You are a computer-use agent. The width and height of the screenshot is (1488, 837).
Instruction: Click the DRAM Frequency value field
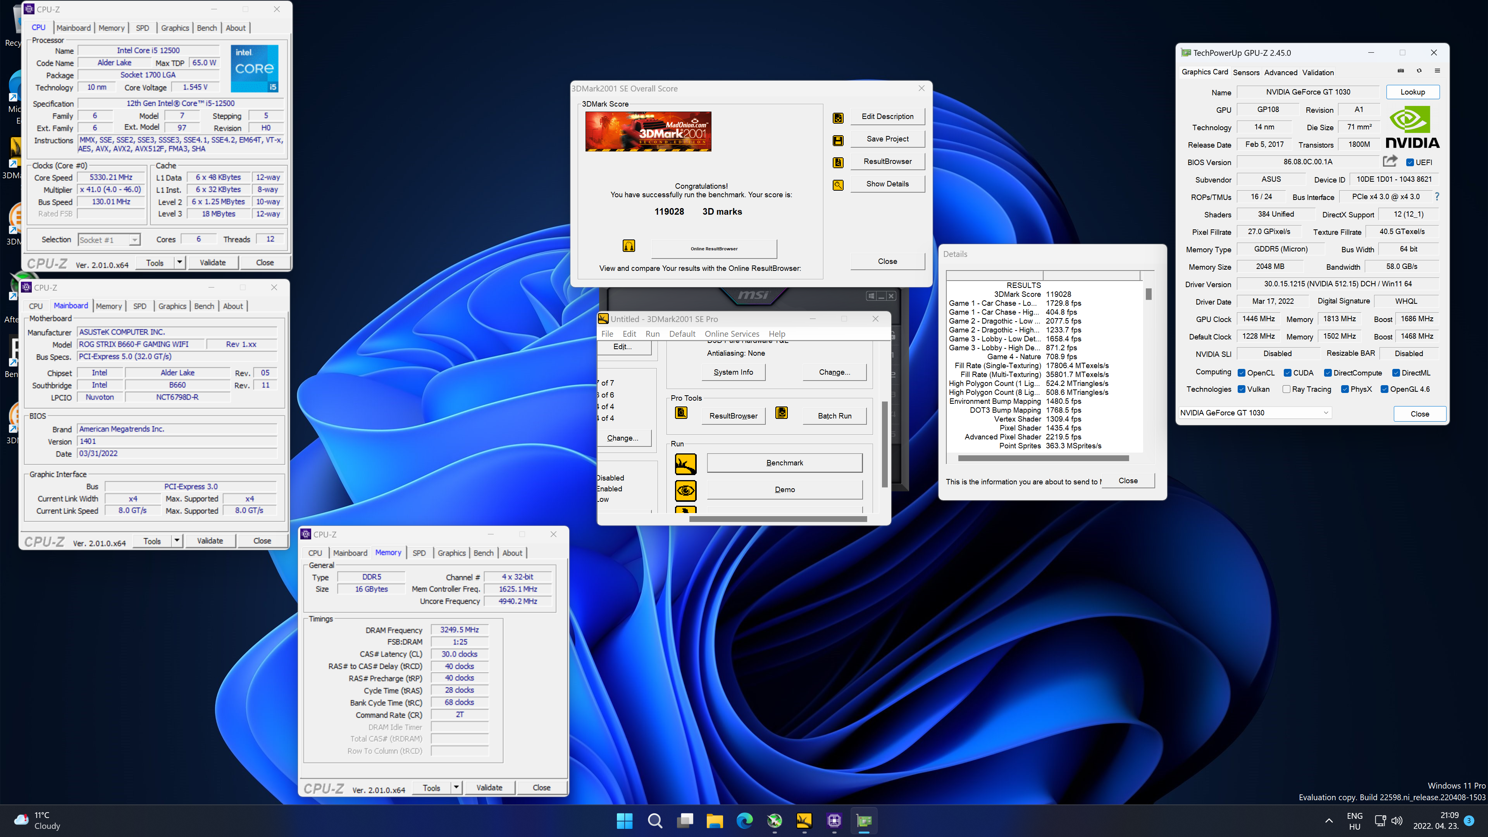[x=459, y=630]
